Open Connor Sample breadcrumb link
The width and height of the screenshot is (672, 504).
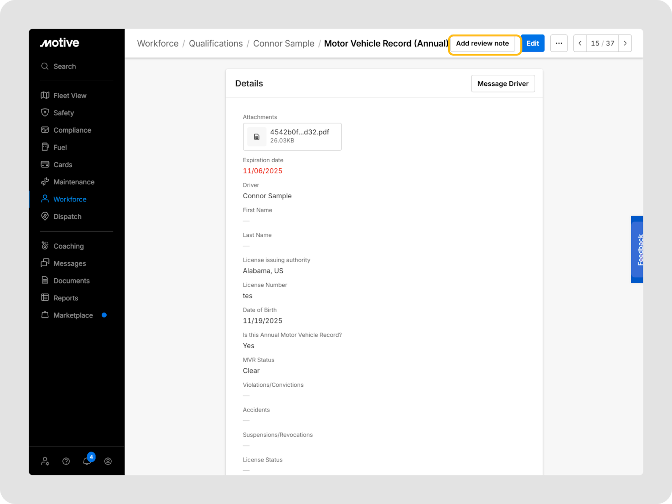click(283, 44)
